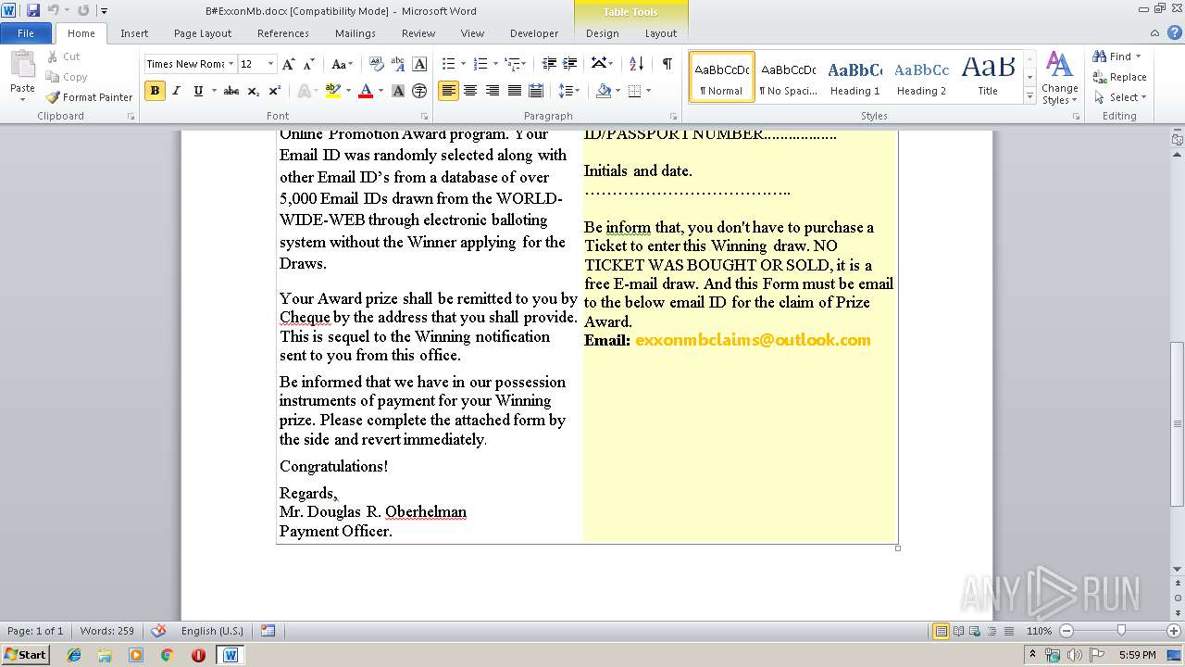Click Increase Indent icon
Viewport: 1185px width, 667px height.
pyautogui.click(x=570, y=64)
